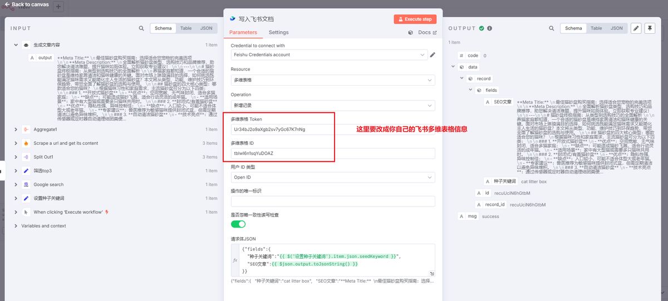Click the 多维表格 Token input field
668x301 pixels.
[x=333, y=129]
